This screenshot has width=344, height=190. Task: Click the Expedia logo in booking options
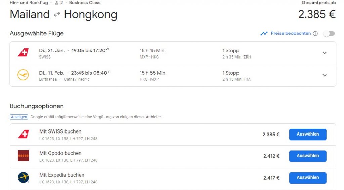pyautogui.click(x=23, y=178)
